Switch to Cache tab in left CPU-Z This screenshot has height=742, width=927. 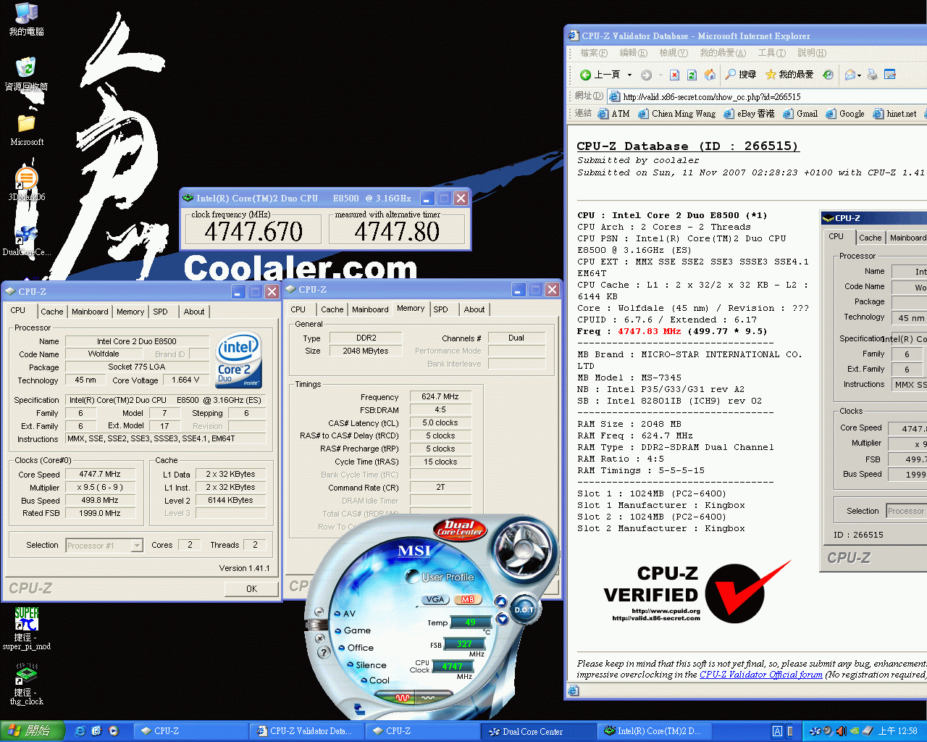click(51, 312)
